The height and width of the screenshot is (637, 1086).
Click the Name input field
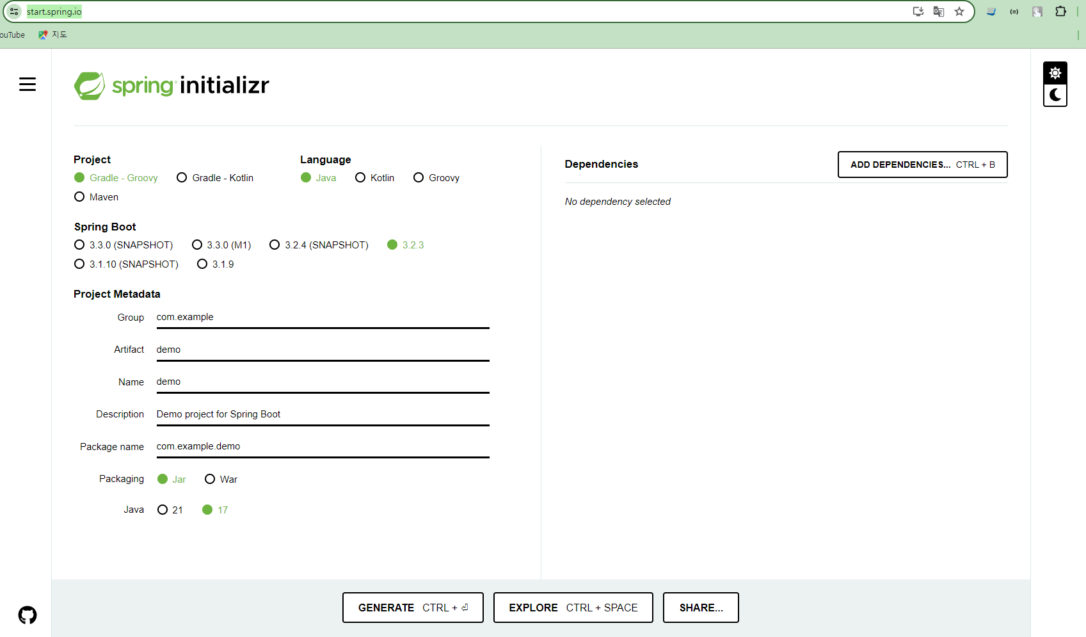click(323, 382)
